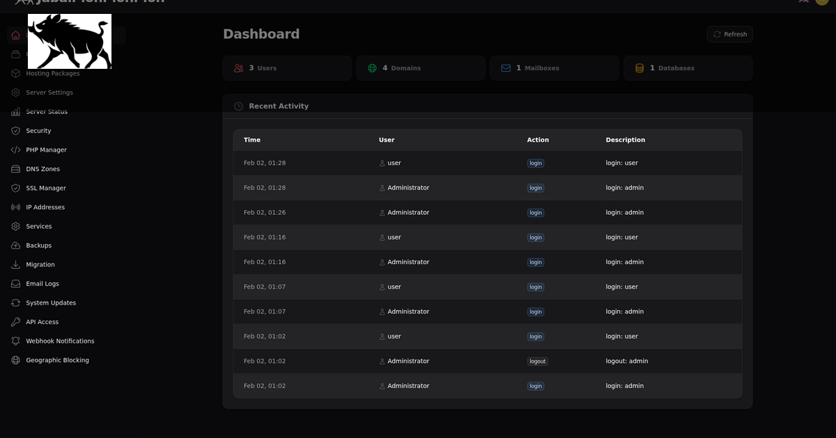Image resolution: width=836 pixels, height=438 pixels.
Task: Click the login badge in the 01:26 row
Action: (x=536, y=213)
